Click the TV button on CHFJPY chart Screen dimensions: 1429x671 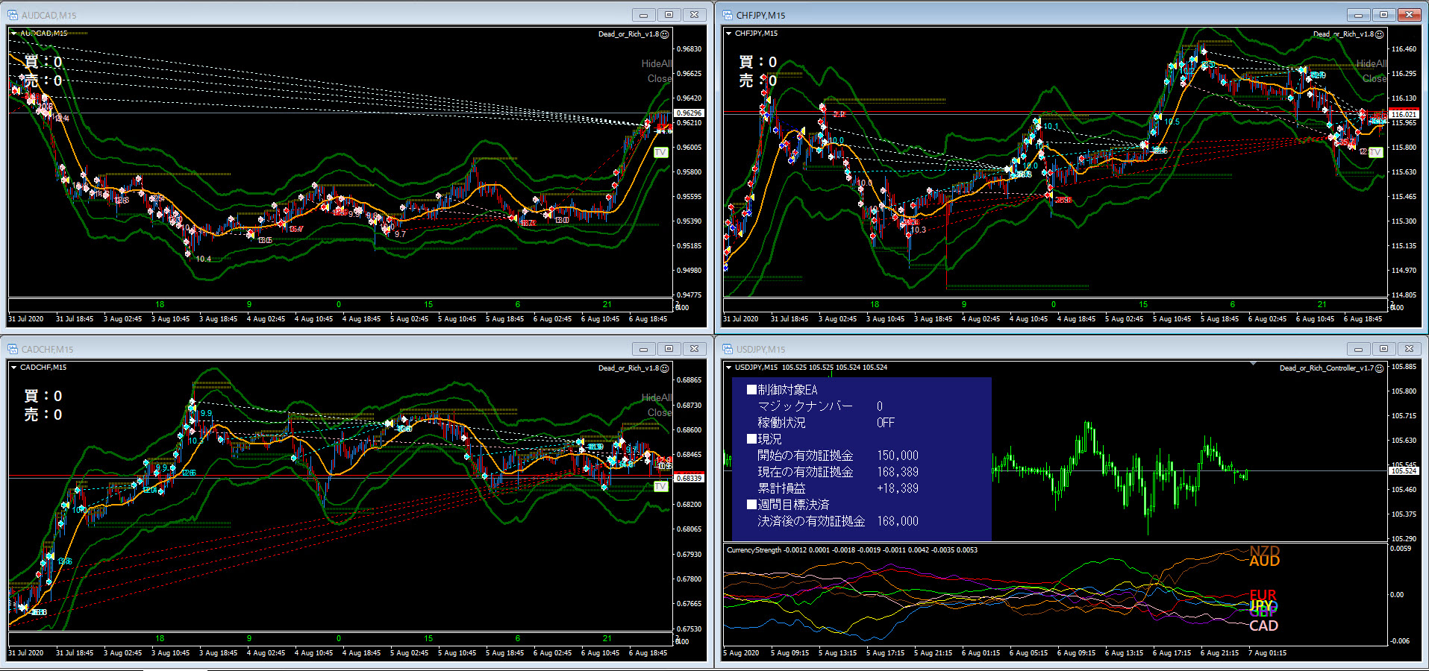(x=1375, y=153)
